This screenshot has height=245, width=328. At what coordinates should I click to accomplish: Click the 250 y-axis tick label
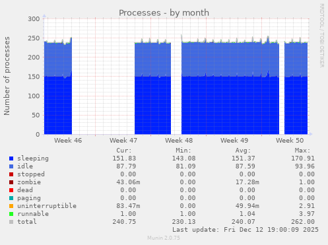(34, 38)
